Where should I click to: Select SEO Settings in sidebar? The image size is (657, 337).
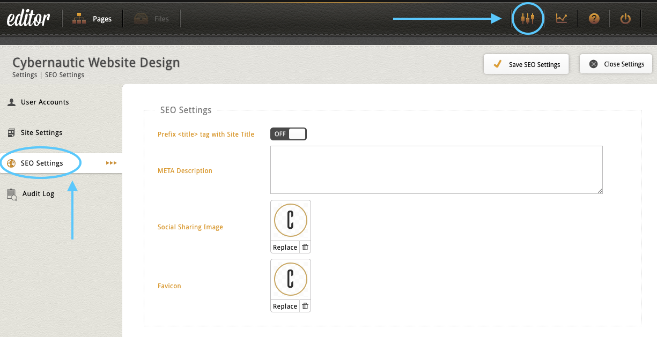pos(42,163)
